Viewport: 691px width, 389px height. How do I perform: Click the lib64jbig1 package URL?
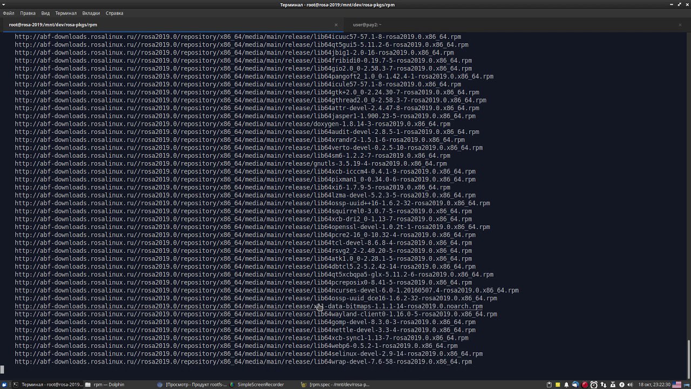click(x=234, y=52)
